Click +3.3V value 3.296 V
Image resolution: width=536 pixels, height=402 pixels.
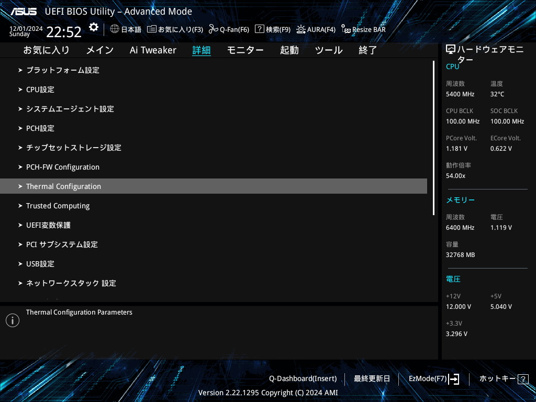(x=456, y=333)
